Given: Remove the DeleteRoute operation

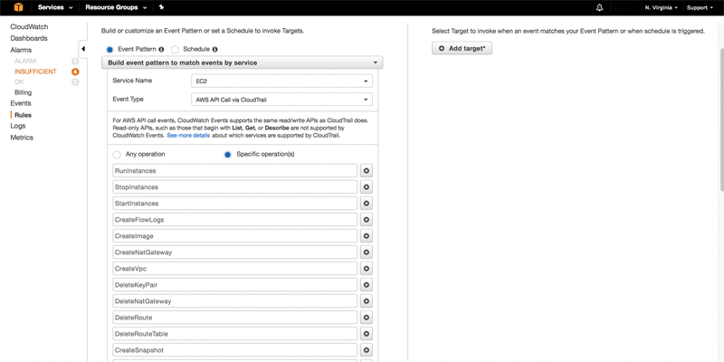Looking at the screenshot, I should tap(367, 318).
